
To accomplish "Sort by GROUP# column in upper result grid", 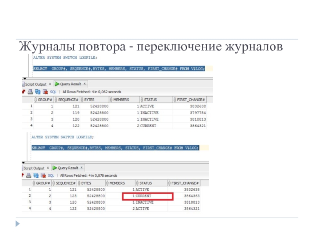I will click(44, 99).
